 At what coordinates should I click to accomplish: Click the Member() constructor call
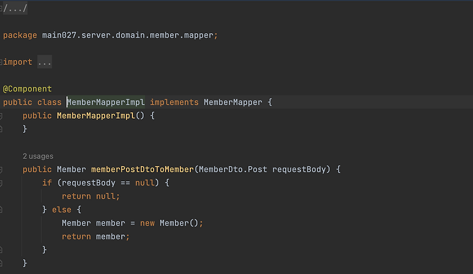coord(179,223)
